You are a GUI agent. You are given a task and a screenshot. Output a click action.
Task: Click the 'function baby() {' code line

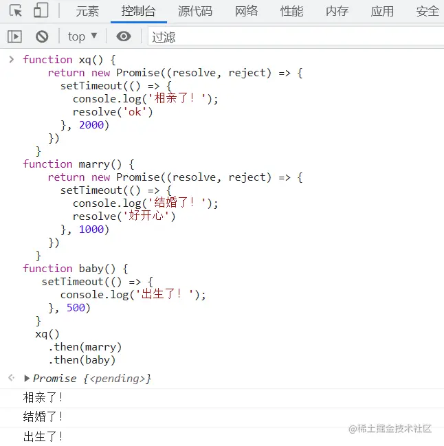tap(76, 269)
